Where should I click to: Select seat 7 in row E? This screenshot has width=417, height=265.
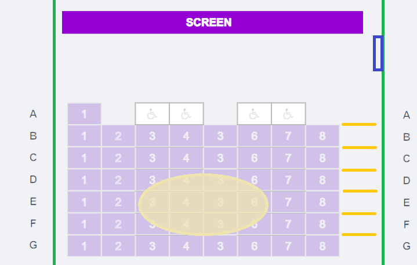pyautogui.click(x=288, y=202)
